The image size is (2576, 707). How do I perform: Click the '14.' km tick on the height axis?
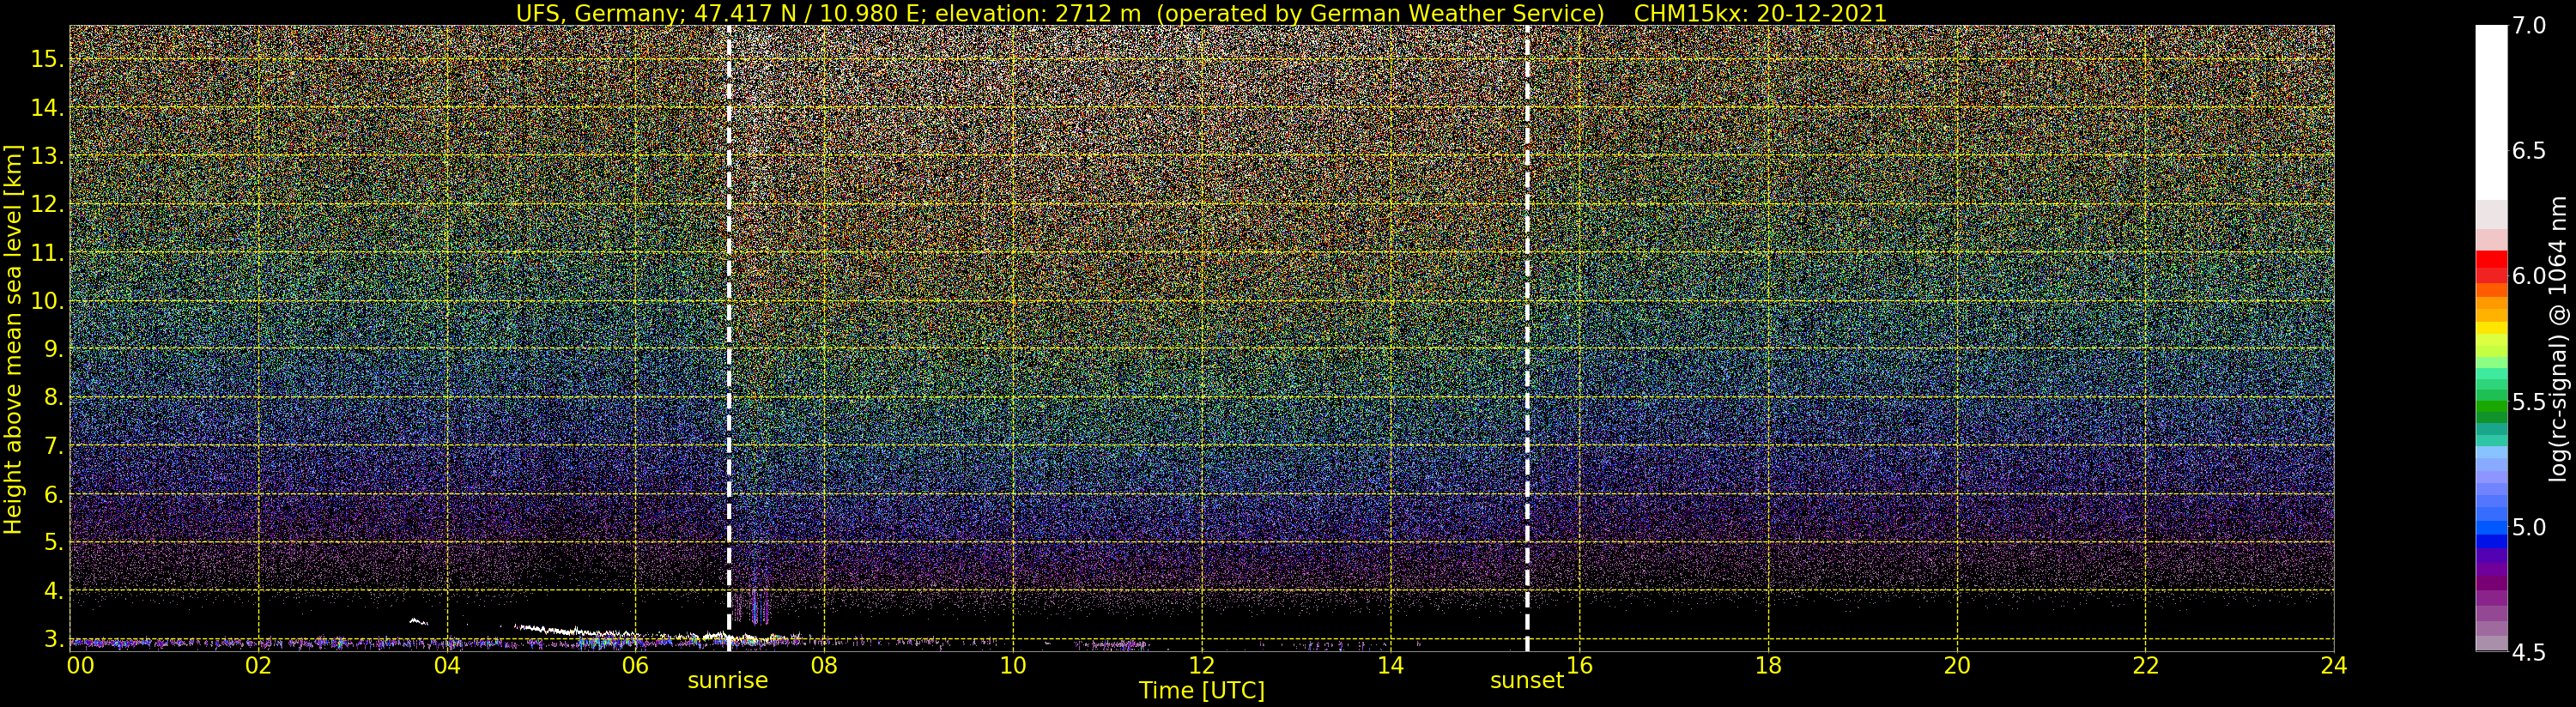tap(48, 107)
